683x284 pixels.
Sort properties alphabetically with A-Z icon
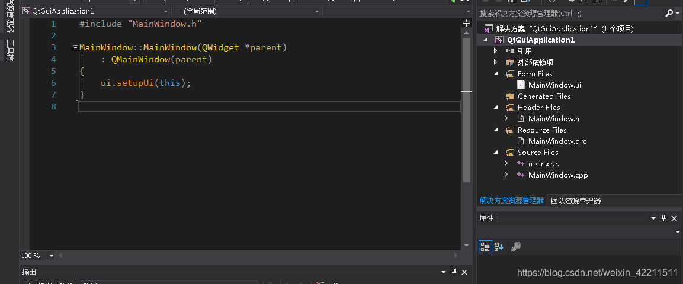pos(499,247)
